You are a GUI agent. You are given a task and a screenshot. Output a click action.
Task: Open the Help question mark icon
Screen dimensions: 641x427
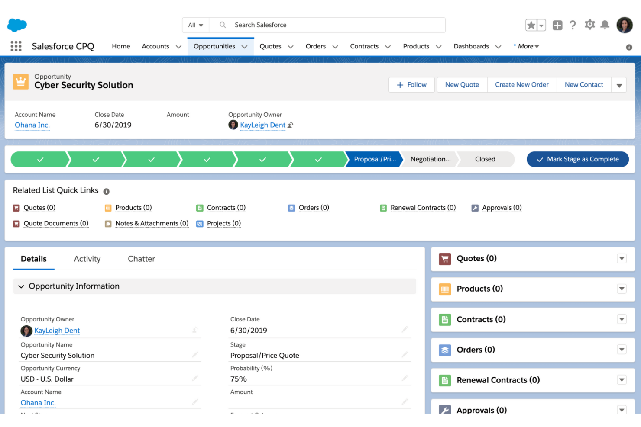click(x=573, y=25)
